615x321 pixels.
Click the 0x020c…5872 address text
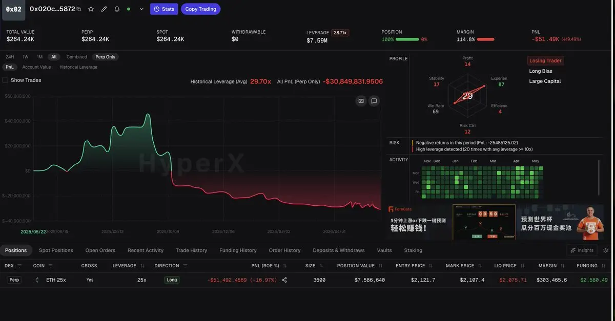pos(52,9)
